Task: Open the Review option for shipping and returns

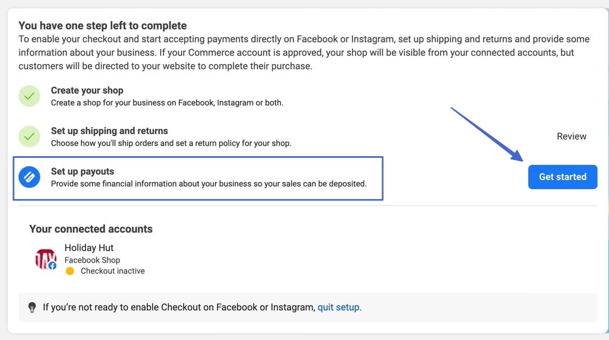Action: pyautogui.click(x=572, y=136)
